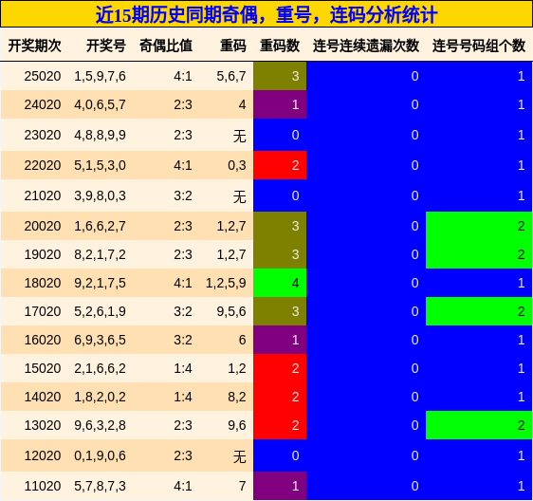Click the 无 cell in row 23020
Screen dimensions: 533x501
coord(240,136)
